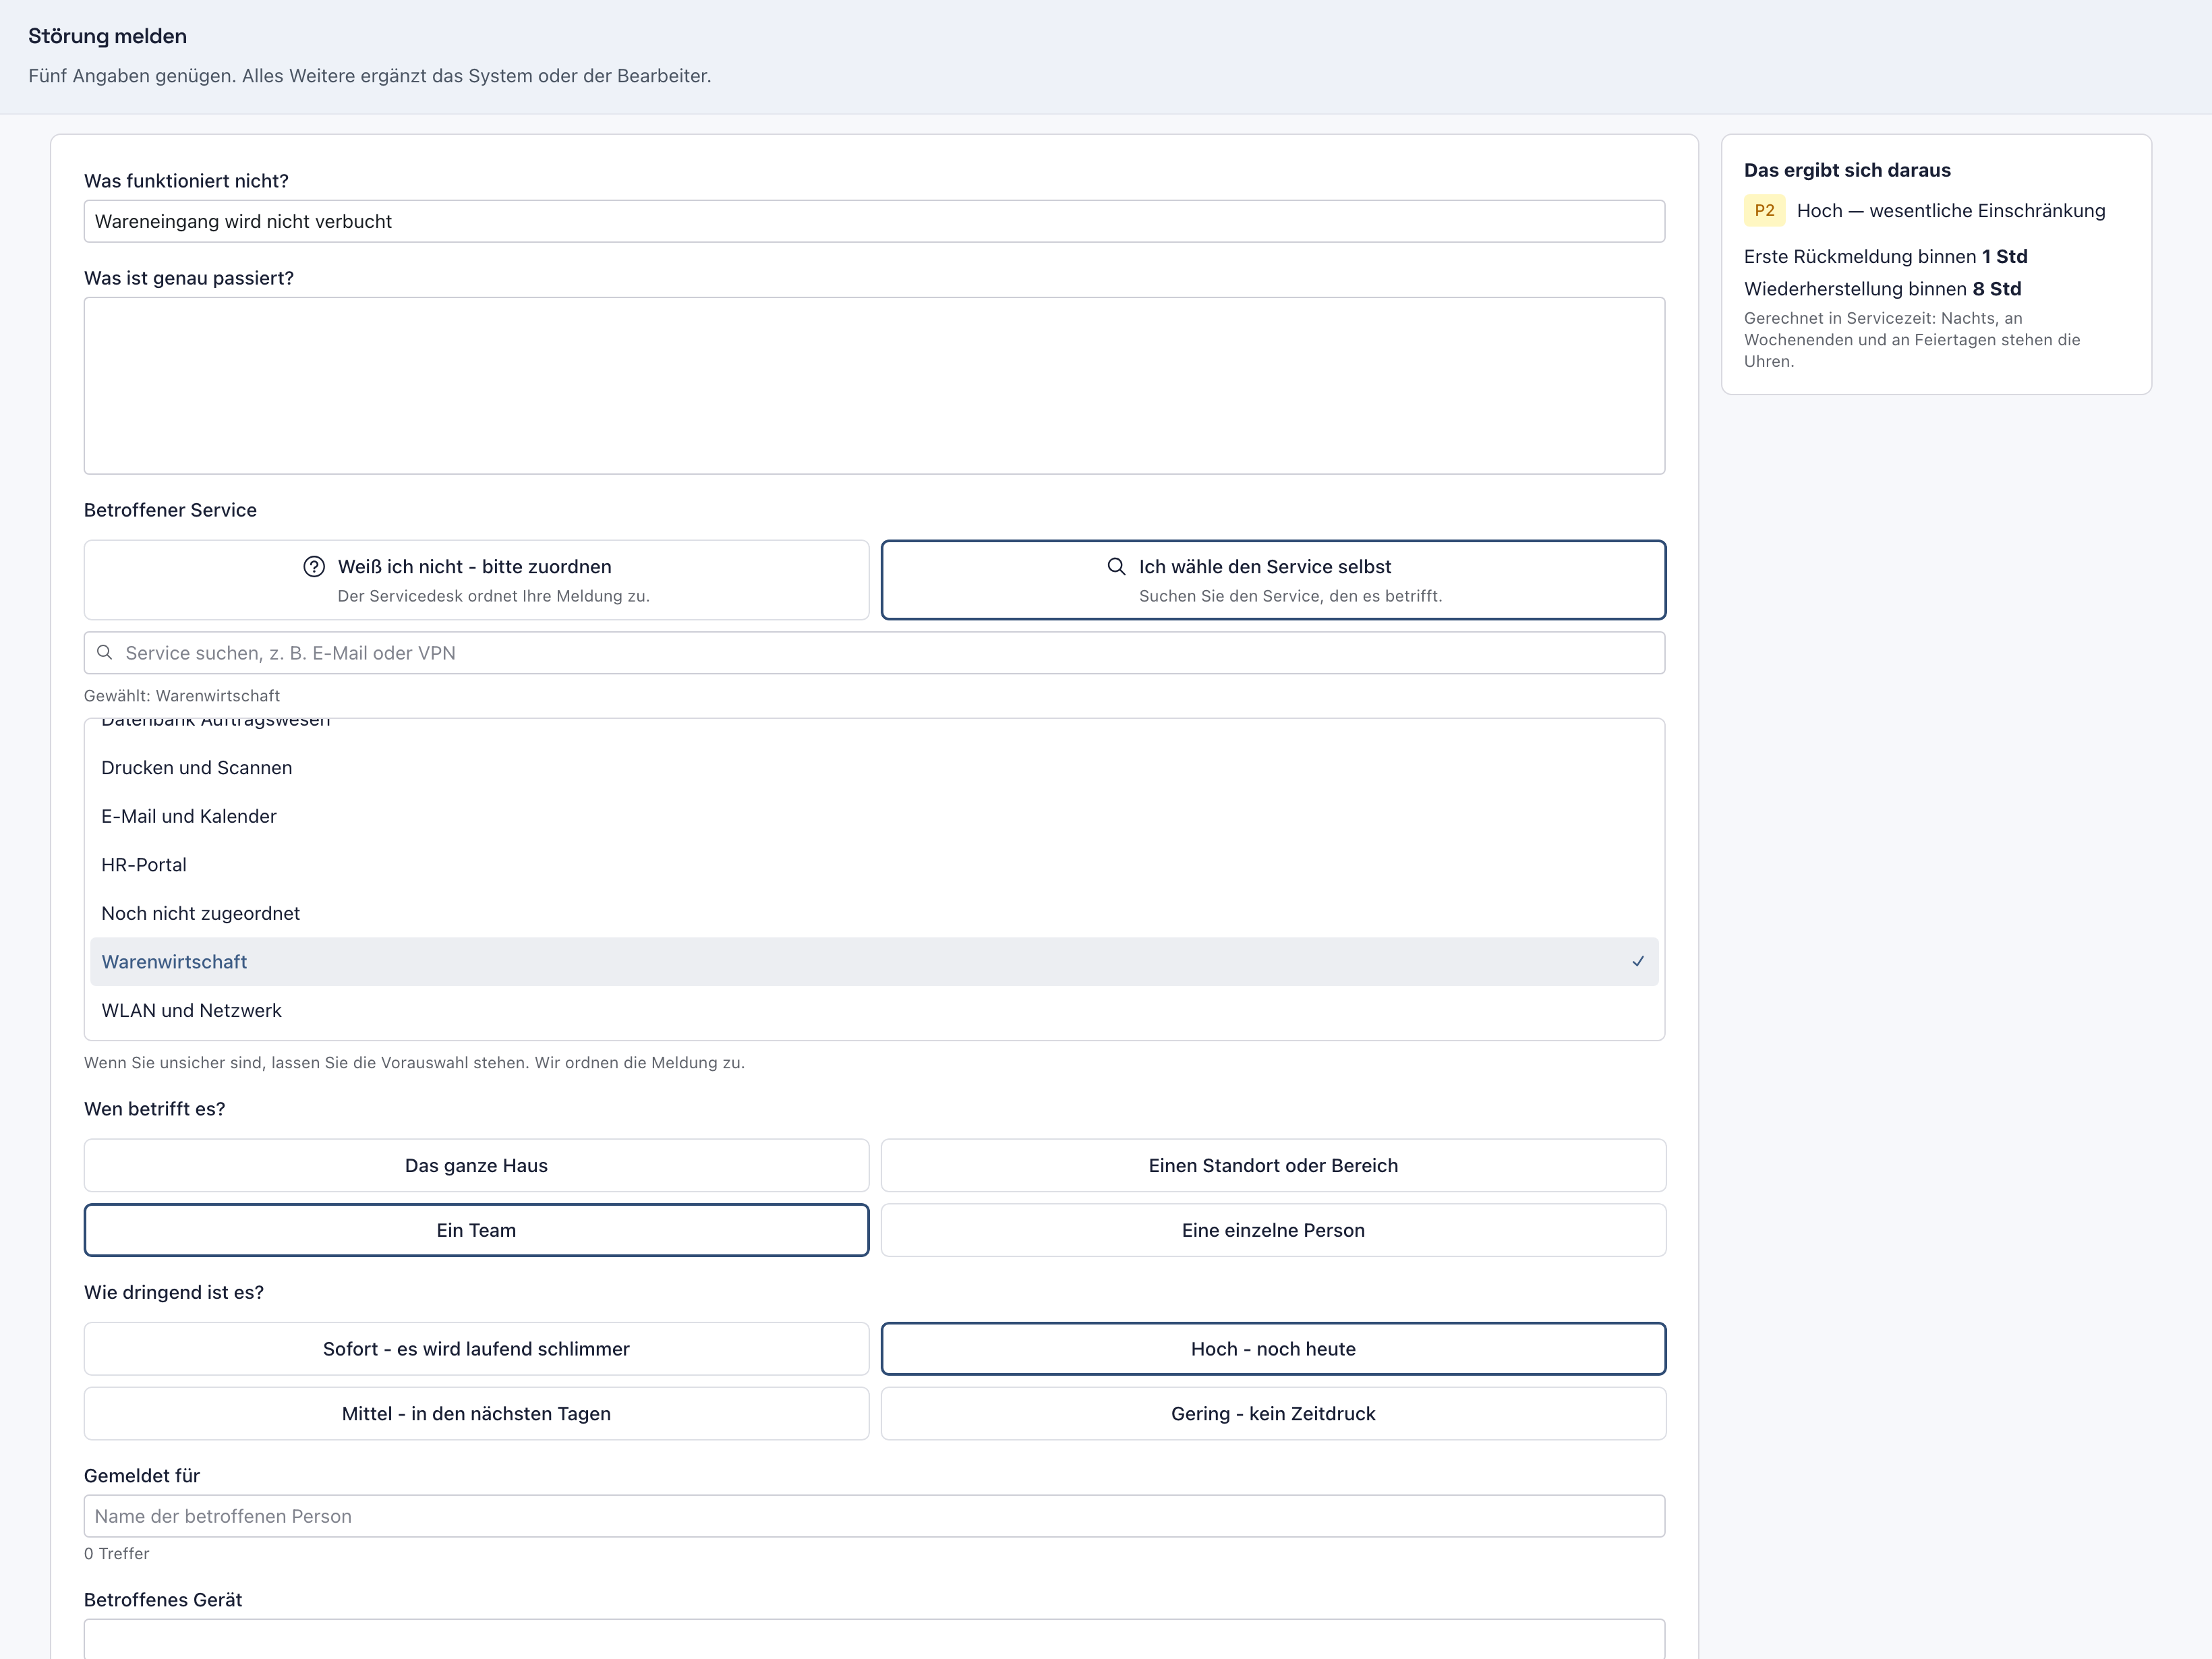Click 'Erste Rückmeldung binnen 1 Std' line

point(1885,257)
